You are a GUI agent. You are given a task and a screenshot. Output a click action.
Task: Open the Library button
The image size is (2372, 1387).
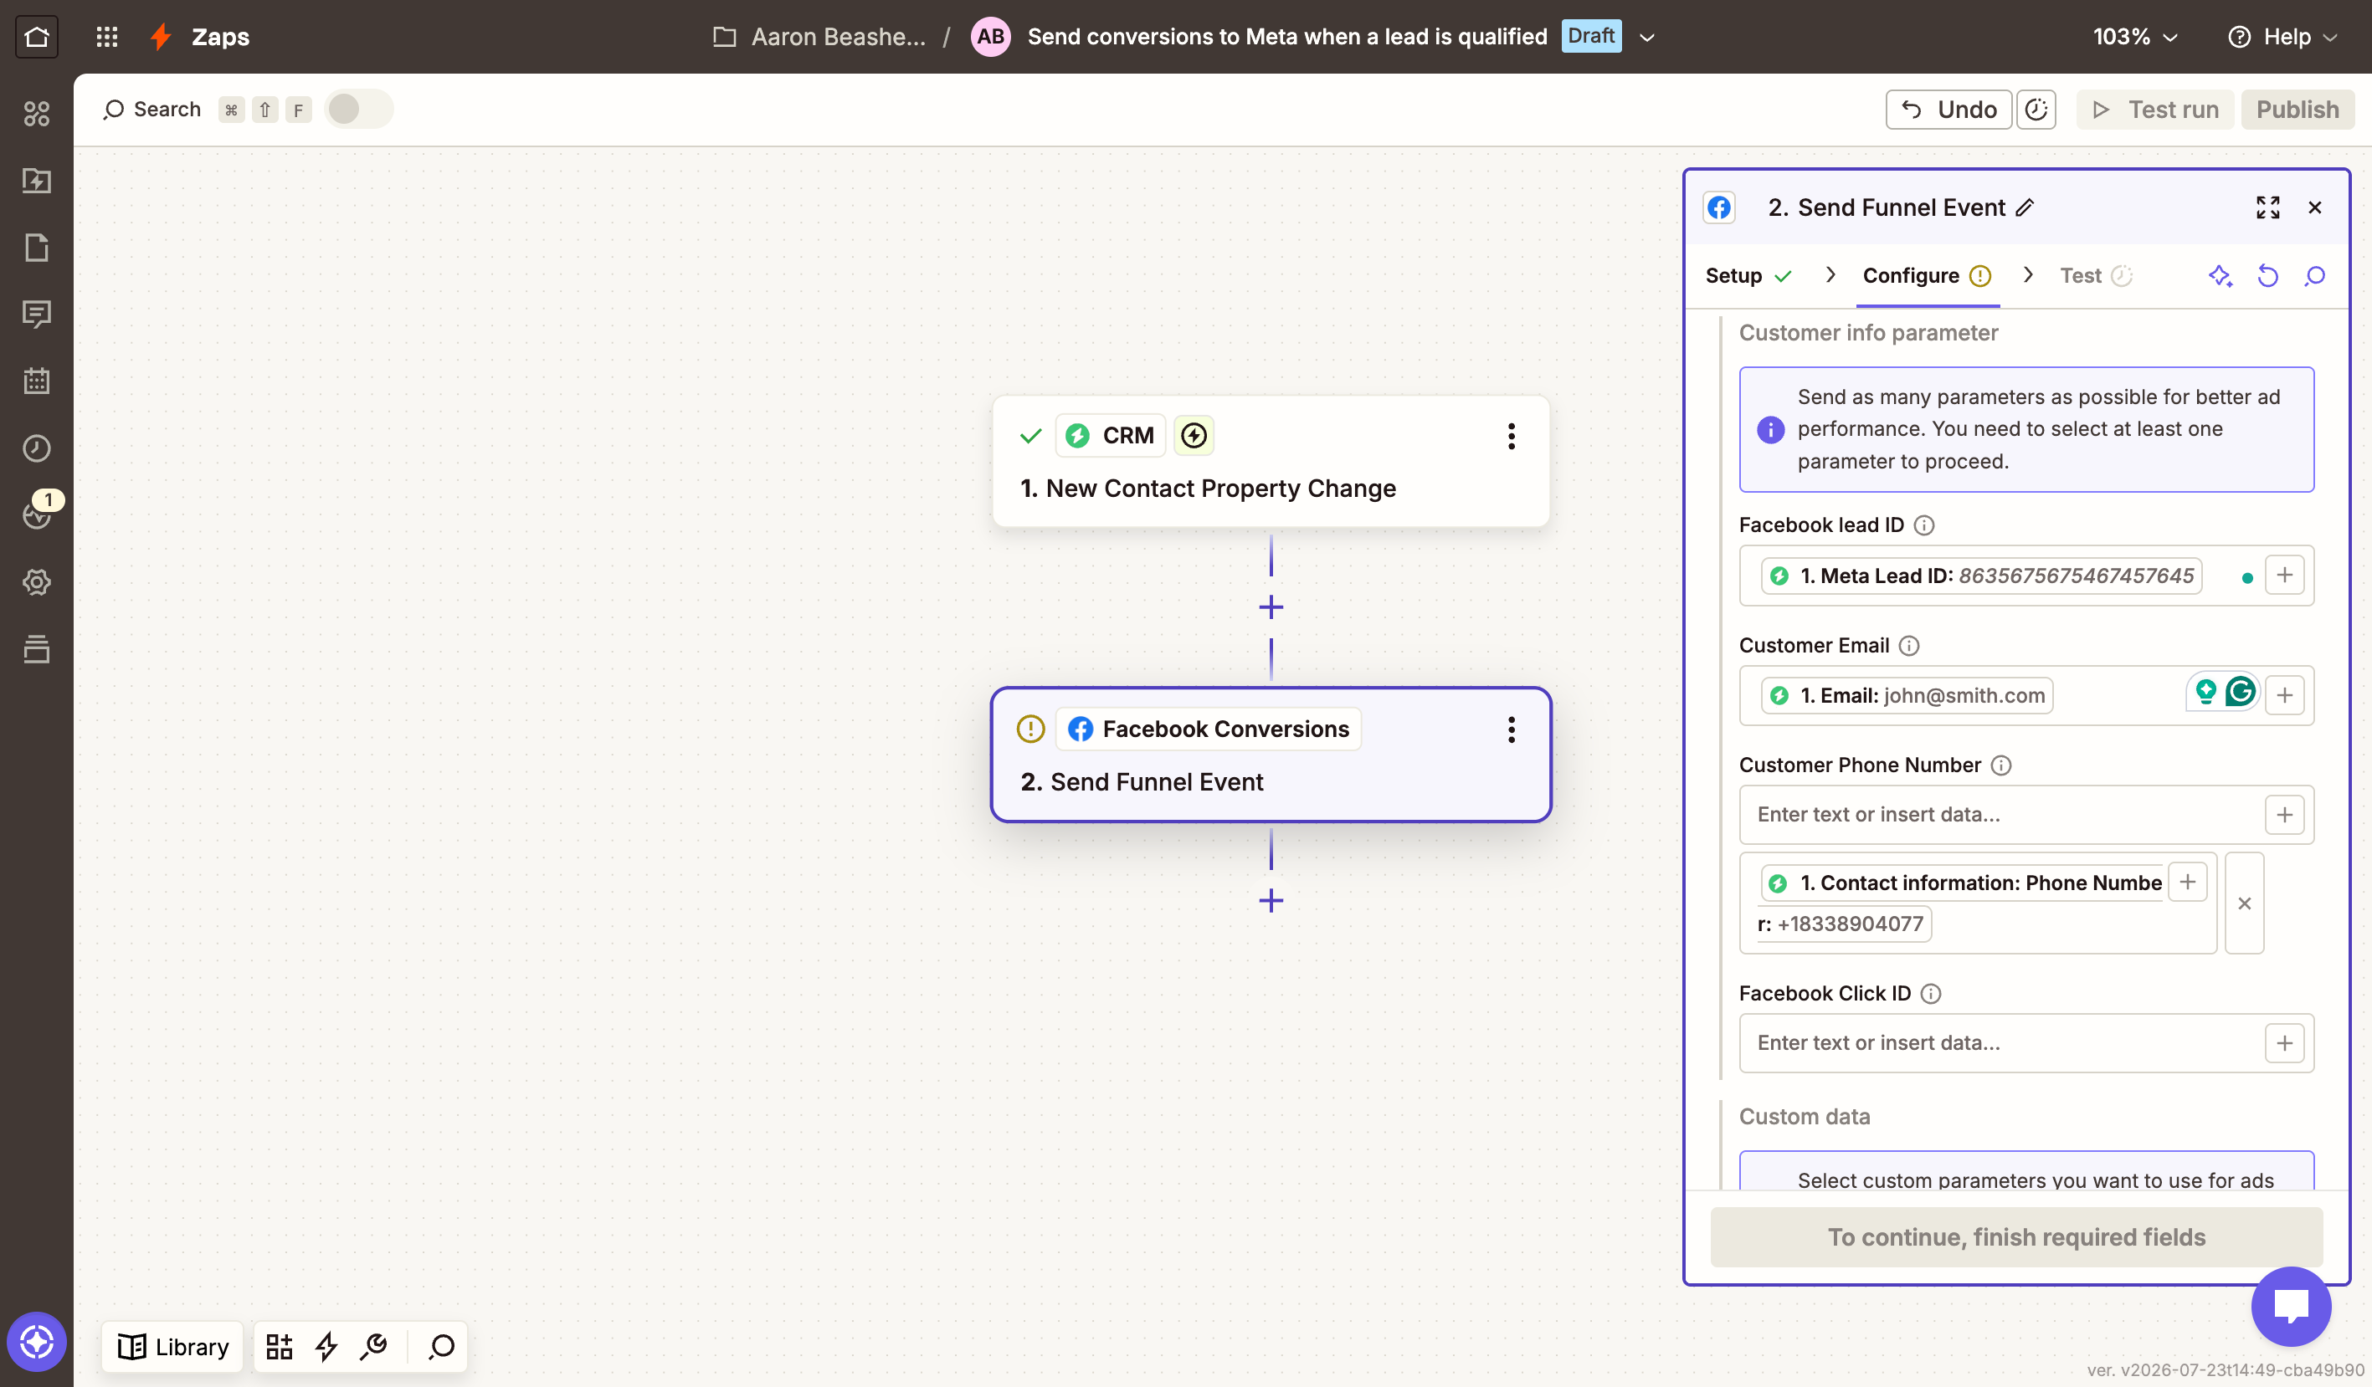click(x=172, y=1347)
